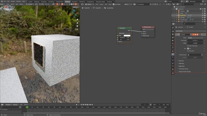The width and height of the screenshot is (207, 116).
Task: Play the animation forward
Action: [x=88, y=104]
